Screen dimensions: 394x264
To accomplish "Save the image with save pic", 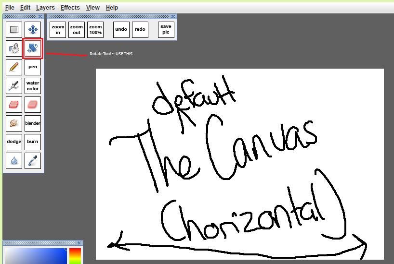I will (166, 30).
